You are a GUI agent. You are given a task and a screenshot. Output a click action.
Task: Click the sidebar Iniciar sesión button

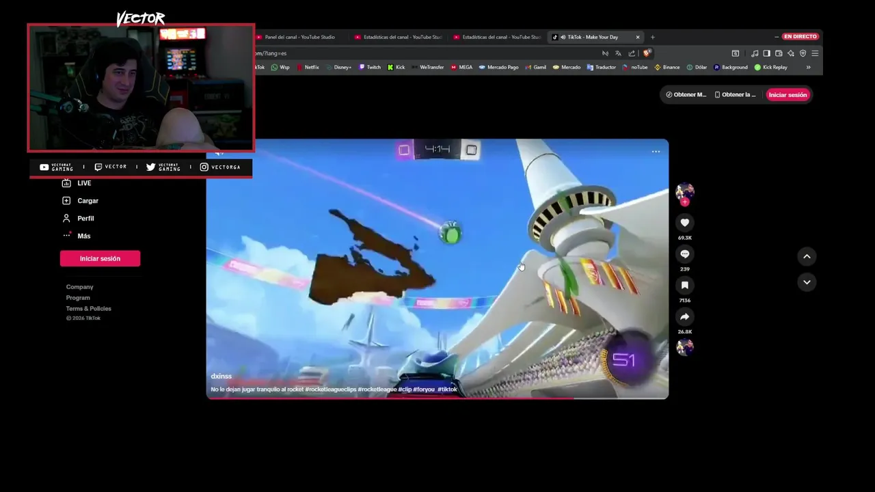click(100, 258)
